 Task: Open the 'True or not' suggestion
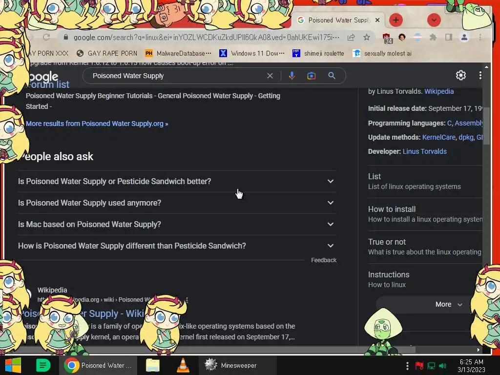pyautogui.click(x=425, y=247)
